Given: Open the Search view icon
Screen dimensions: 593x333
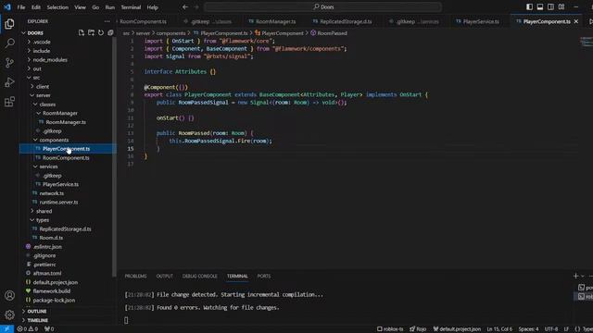Looking at the screenshot, I should [x=9, y=43].
